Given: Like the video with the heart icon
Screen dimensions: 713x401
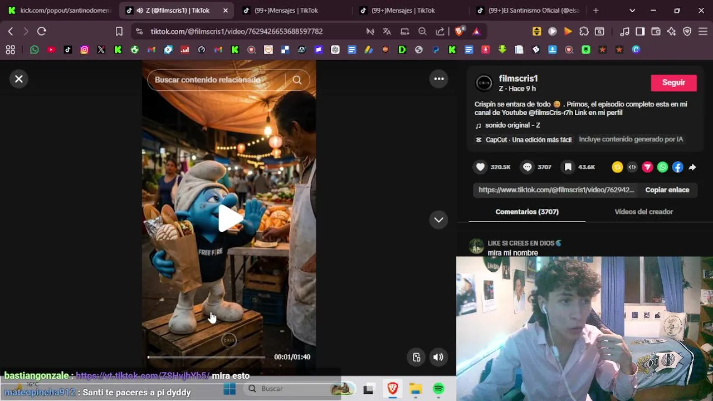Looking at the screenshot, I should click(480, 167).
